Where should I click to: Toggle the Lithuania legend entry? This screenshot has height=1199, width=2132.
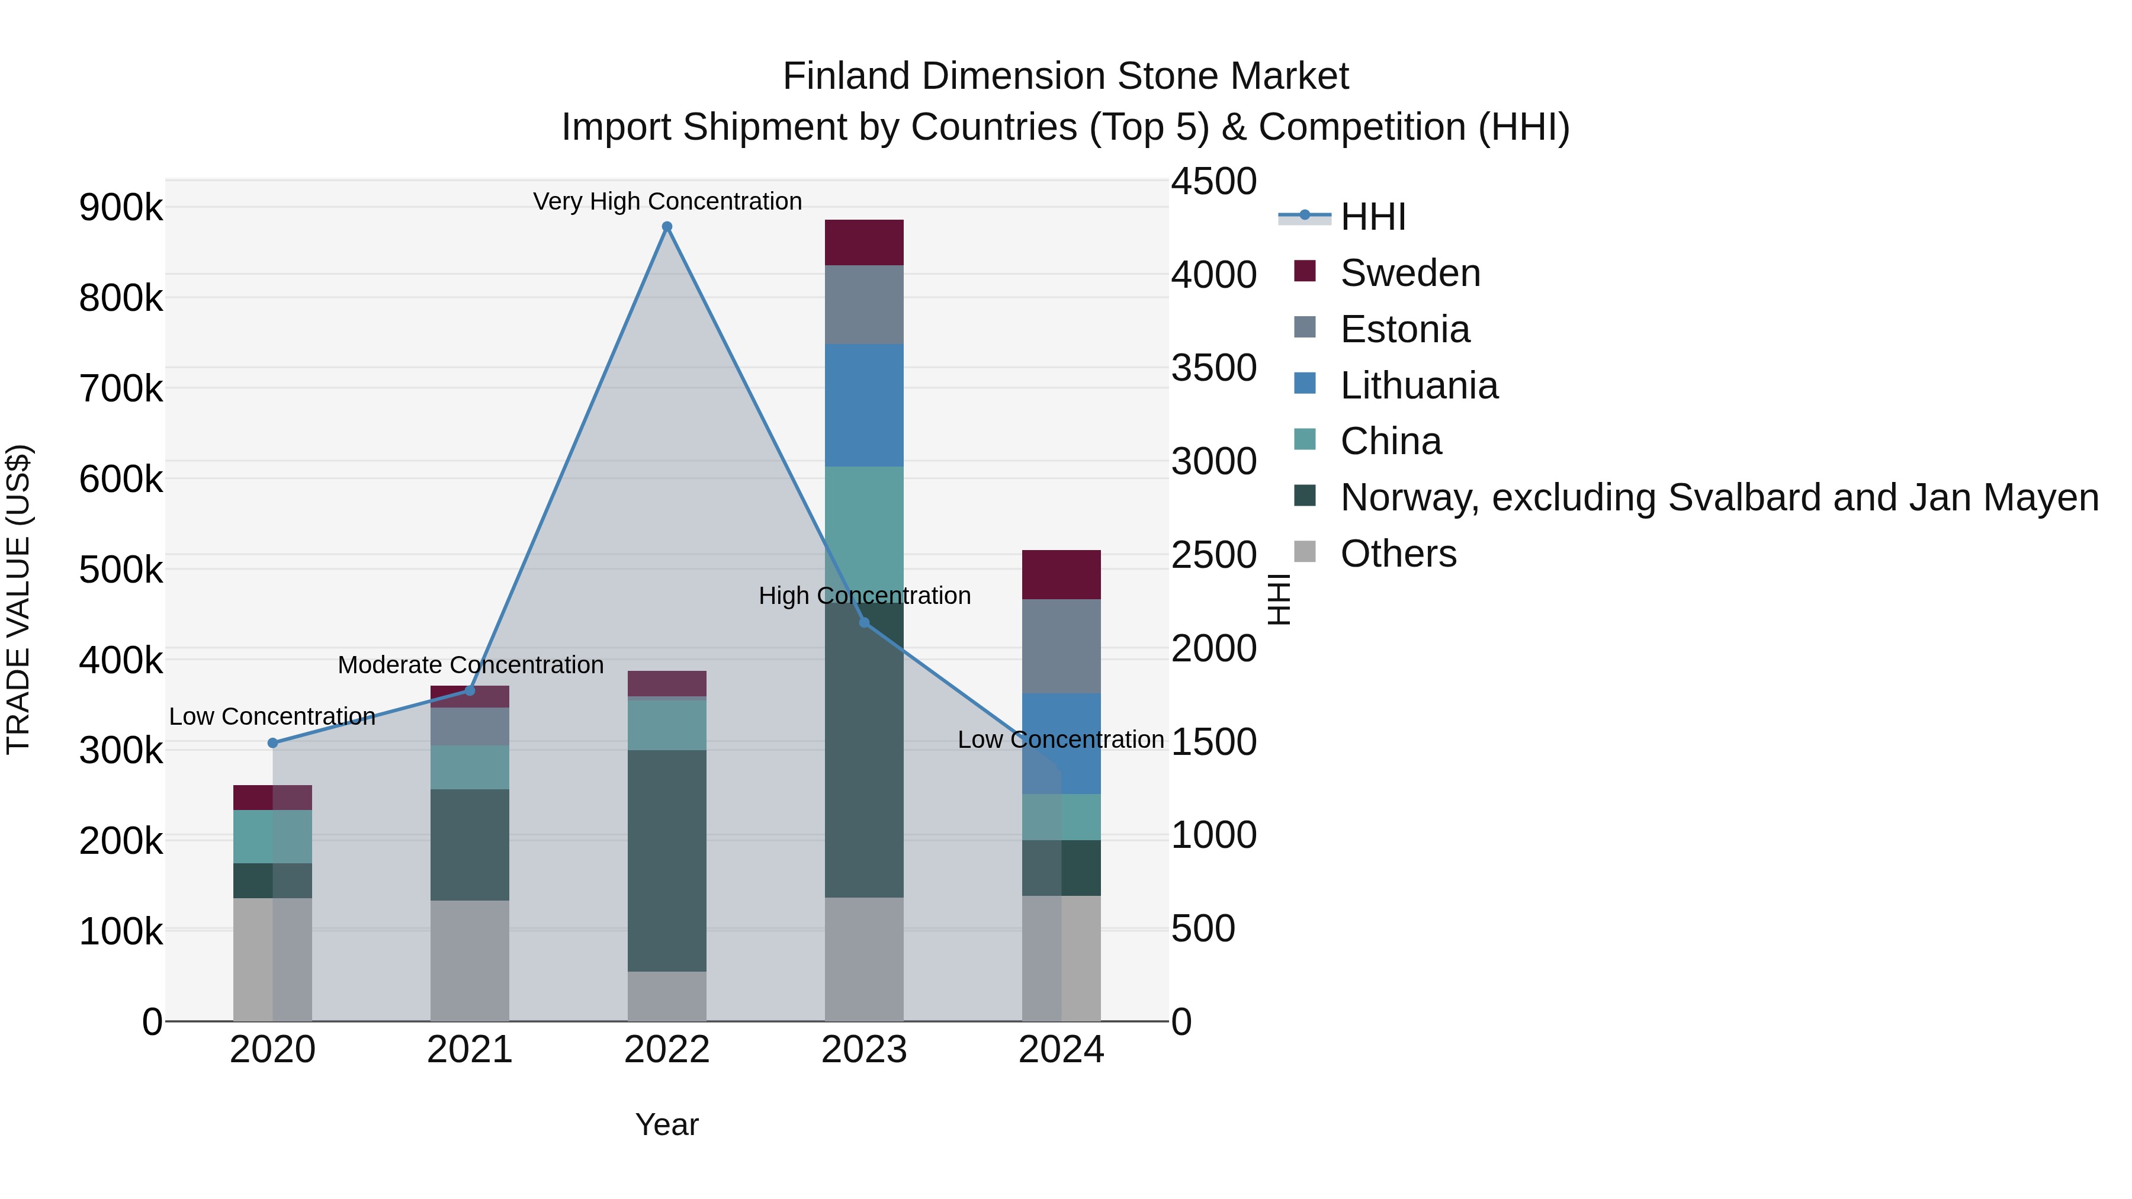pyautogui.click(x=1395, y=385)
